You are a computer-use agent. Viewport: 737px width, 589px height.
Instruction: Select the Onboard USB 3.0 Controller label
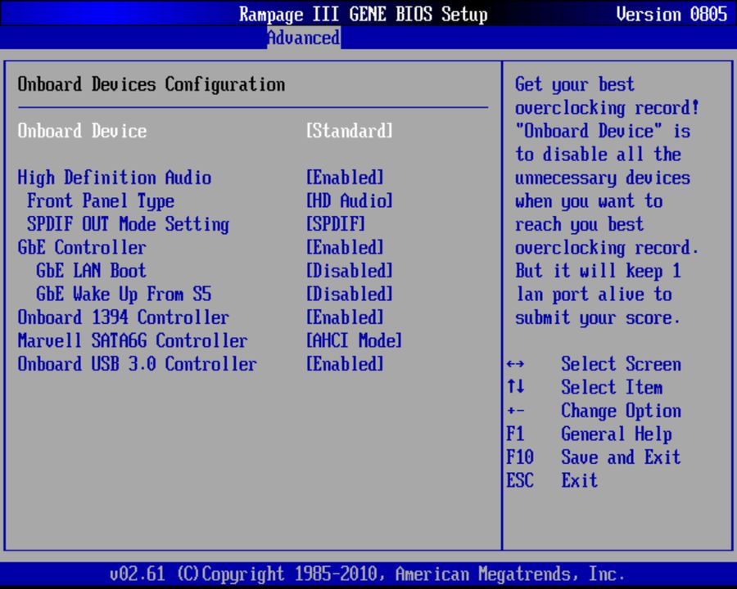138,364
